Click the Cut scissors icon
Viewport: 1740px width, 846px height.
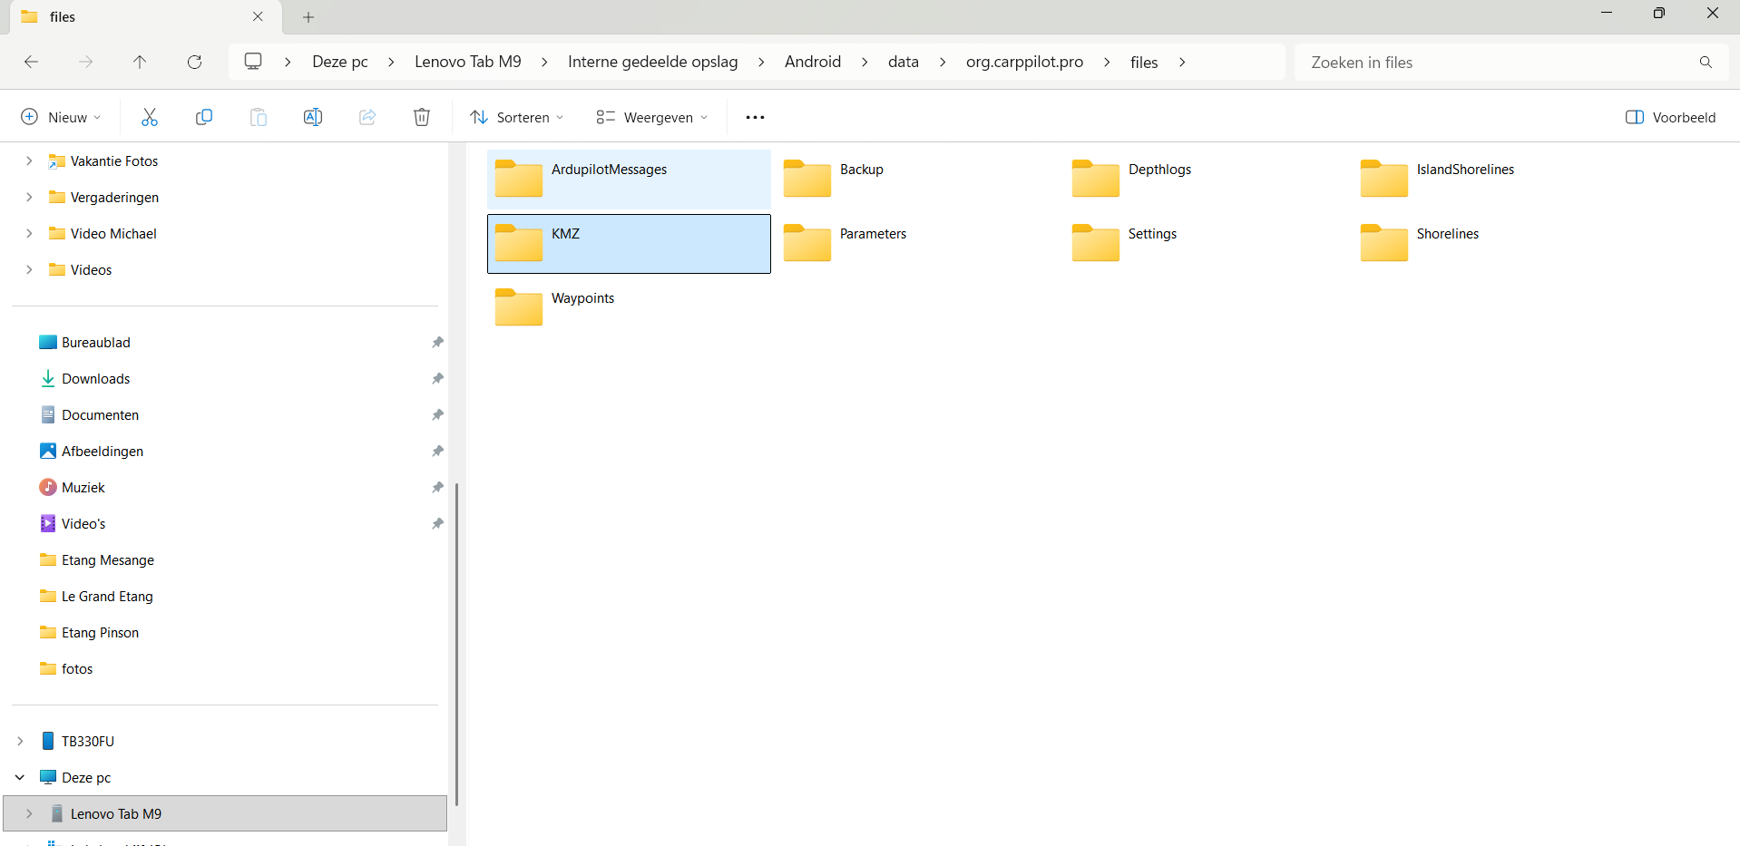[x=150, y=117]
